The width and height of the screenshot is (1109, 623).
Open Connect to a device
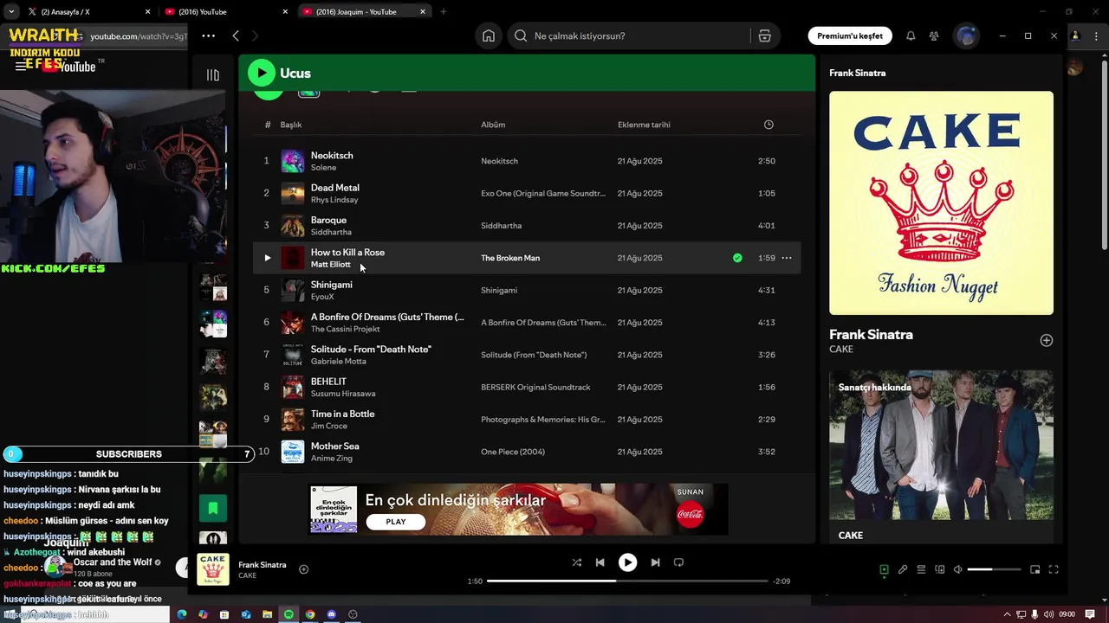coord(939,569)
